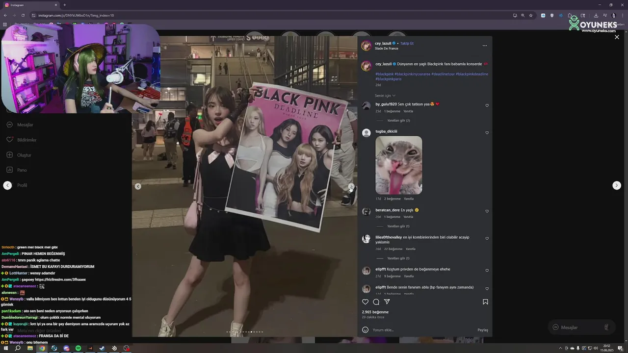
Task: Go to the next post with the right arrow
Action: coord(617,185)
